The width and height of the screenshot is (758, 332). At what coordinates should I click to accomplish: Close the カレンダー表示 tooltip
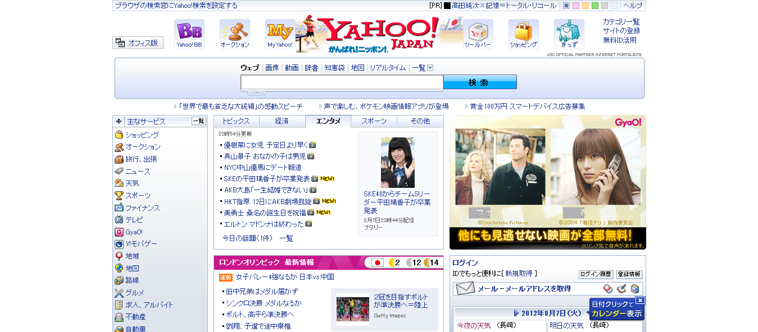(640, 301)
